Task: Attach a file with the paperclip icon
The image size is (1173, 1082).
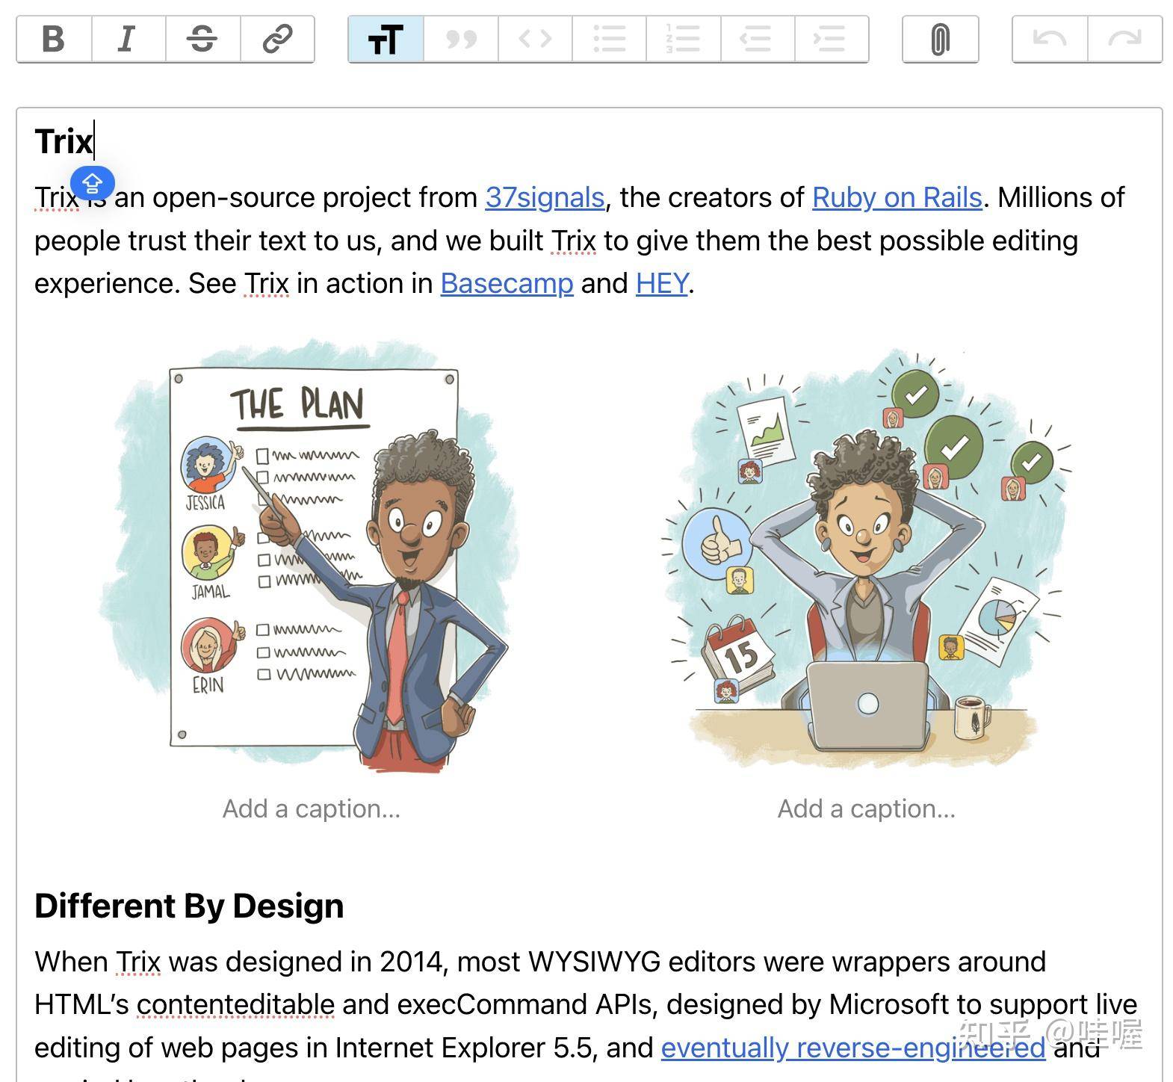Action: (940, 39)
